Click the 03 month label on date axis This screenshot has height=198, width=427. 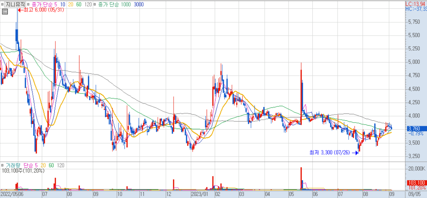tap(241, 194)
